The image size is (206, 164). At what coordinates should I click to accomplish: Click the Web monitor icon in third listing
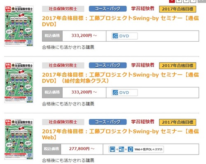[112, 149]
